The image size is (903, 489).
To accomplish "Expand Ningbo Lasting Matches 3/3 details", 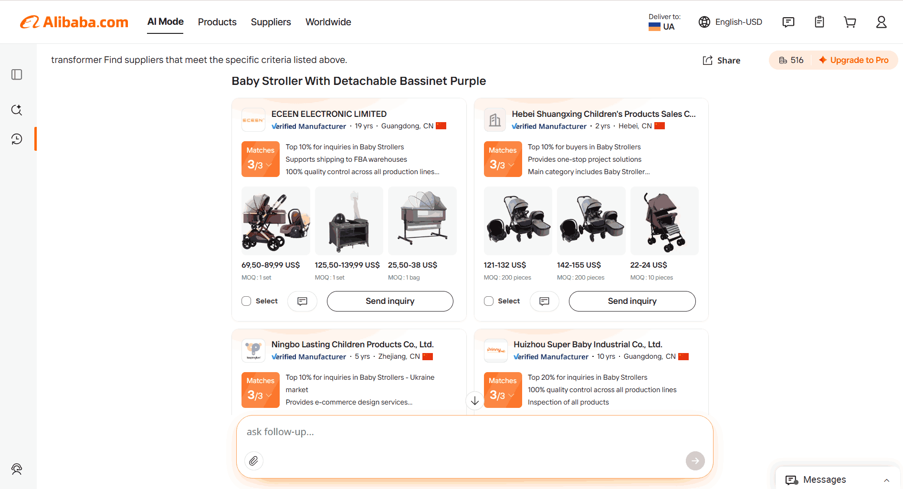I will point(261,390).
